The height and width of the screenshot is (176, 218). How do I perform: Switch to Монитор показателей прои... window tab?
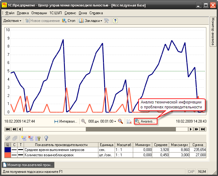(28, 165)
